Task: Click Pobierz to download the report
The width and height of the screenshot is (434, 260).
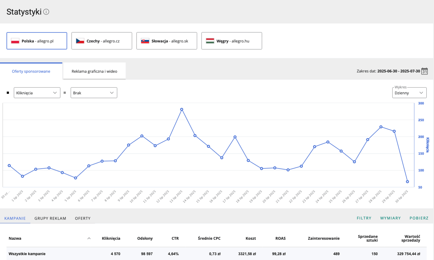Action: (x=419, y=218)
